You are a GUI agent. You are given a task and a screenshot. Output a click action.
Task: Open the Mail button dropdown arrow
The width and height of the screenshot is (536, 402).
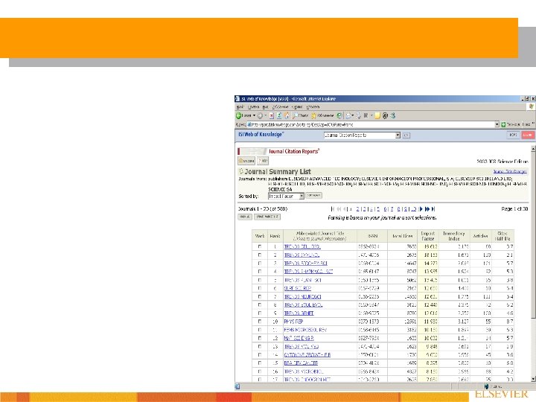(x=352, y=115)
